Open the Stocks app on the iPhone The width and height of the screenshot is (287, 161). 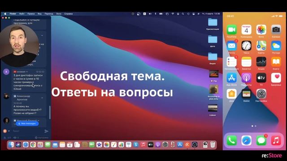click(261, 62)
